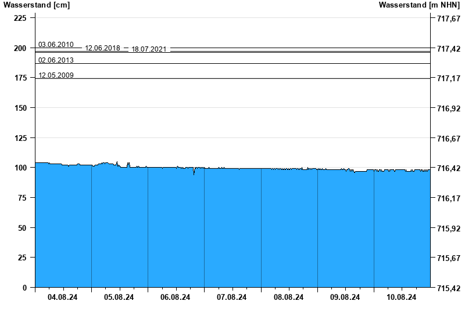Click the 12.06.2018 flood mark label
This screenshot has height=319, width=465.
pos(103,48)
